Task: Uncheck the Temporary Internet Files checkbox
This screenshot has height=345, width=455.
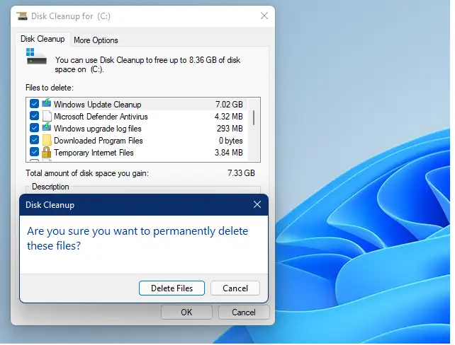Action: 34,152
